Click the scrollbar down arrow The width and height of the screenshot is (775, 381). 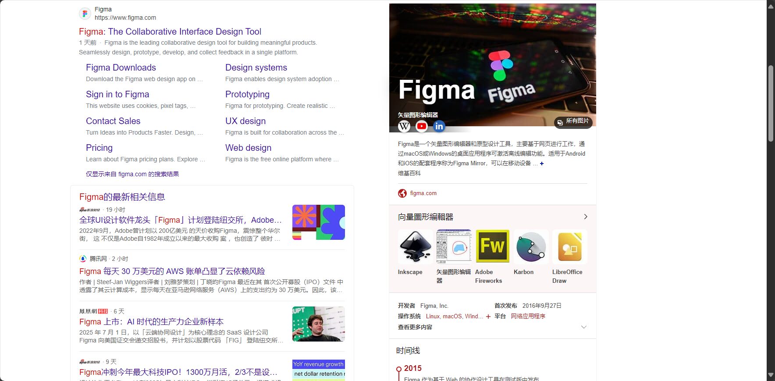[x=771, y=375]
